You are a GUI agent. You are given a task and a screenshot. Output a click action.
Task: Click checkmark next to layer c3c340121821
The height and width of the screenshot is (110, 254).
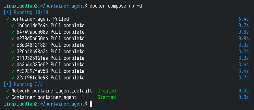(x=13, y=45)
